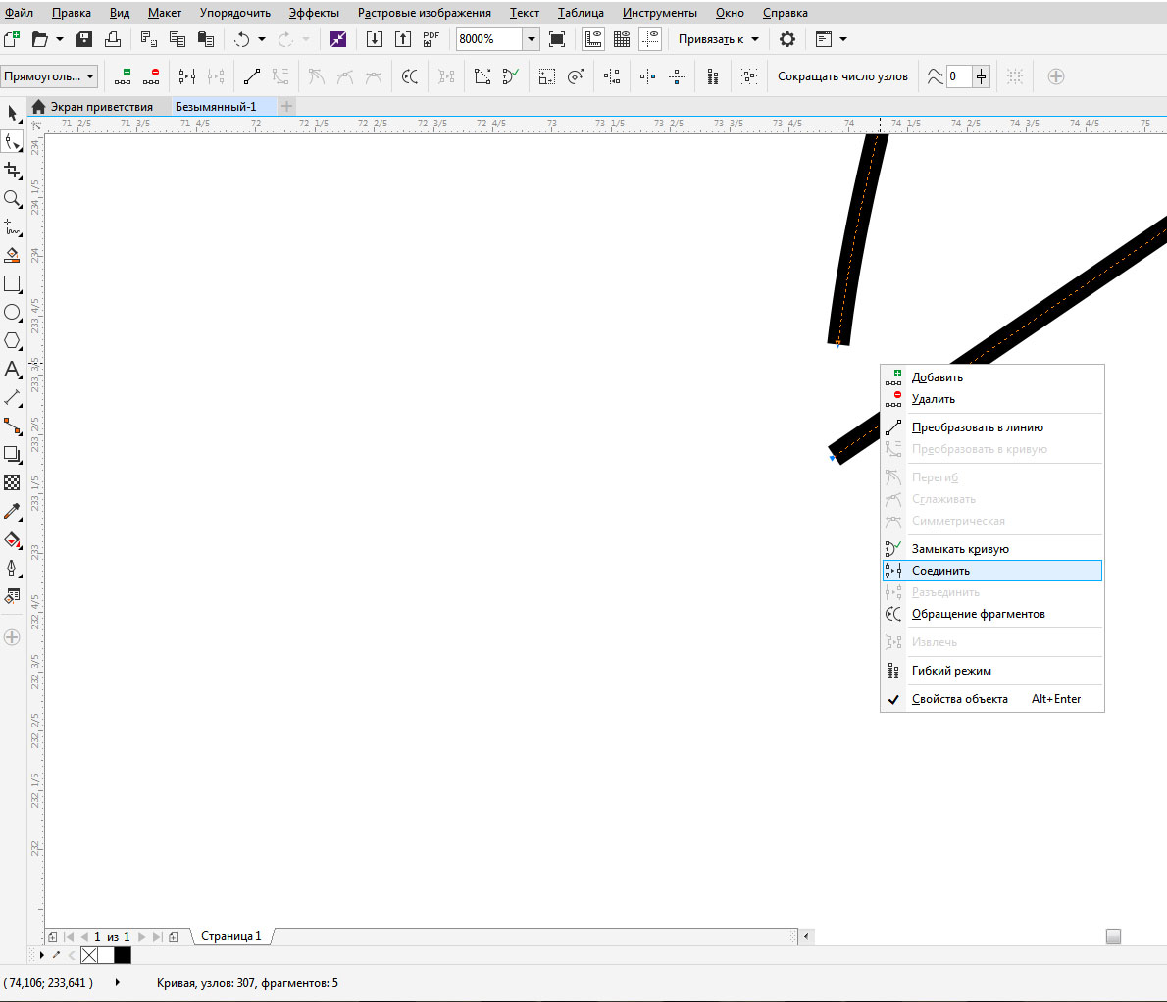
Task: Toggle 'Гибкий режим' in context menu
Action: click(x=951, y=671)
